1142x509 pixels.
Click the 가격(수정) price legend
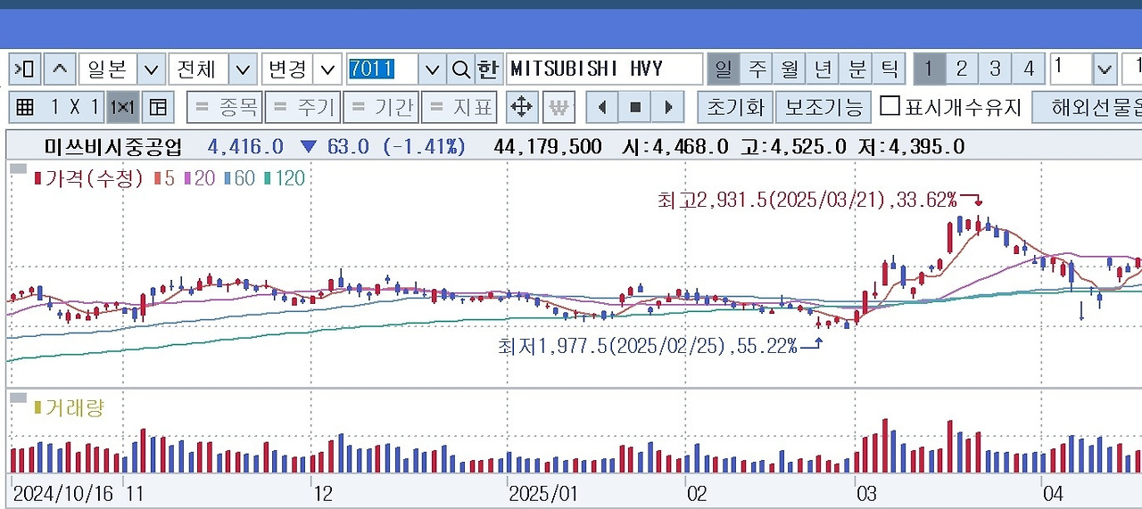click(x=89, y=178)
